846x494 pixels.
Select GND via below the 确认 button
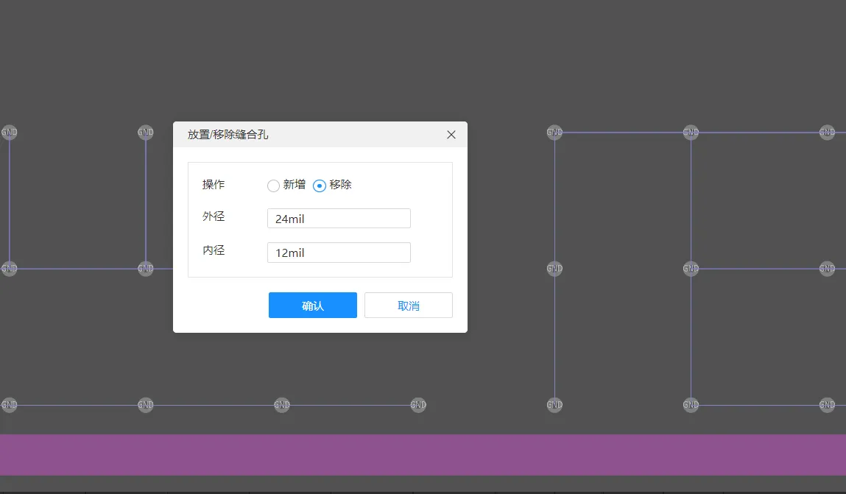point(282,405)
